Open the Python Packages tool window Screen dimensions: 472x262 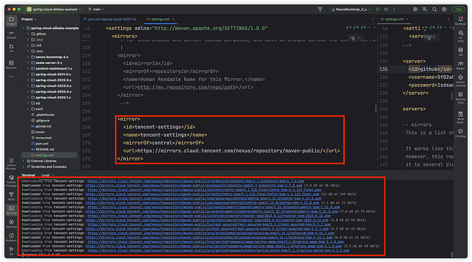(x=11, y=181)
